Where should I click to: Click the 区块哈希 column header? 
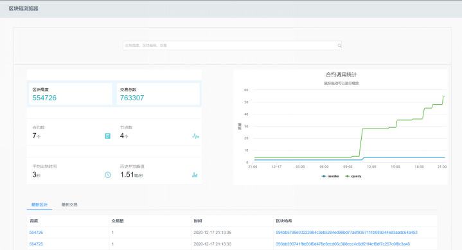284,221
